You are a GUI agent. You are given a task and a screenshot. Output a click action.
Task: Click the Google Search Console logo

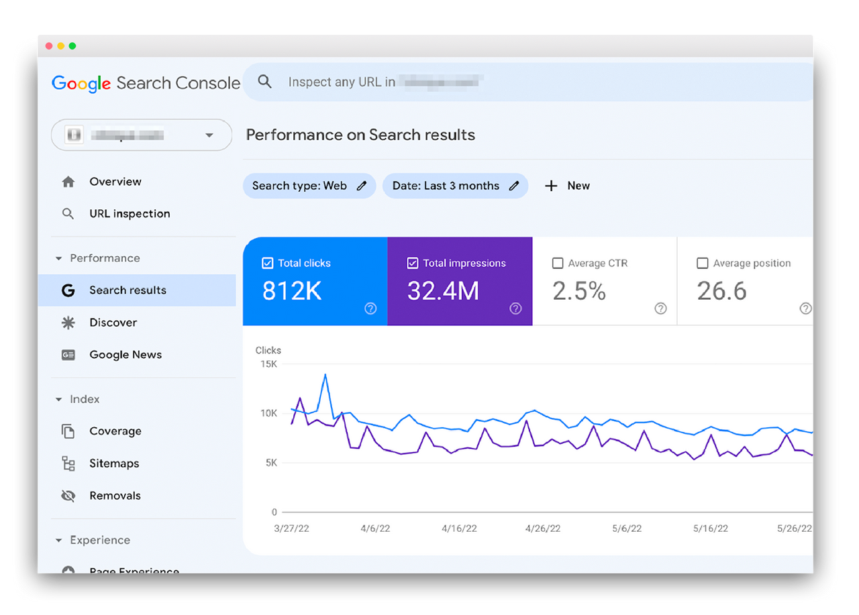146,83
